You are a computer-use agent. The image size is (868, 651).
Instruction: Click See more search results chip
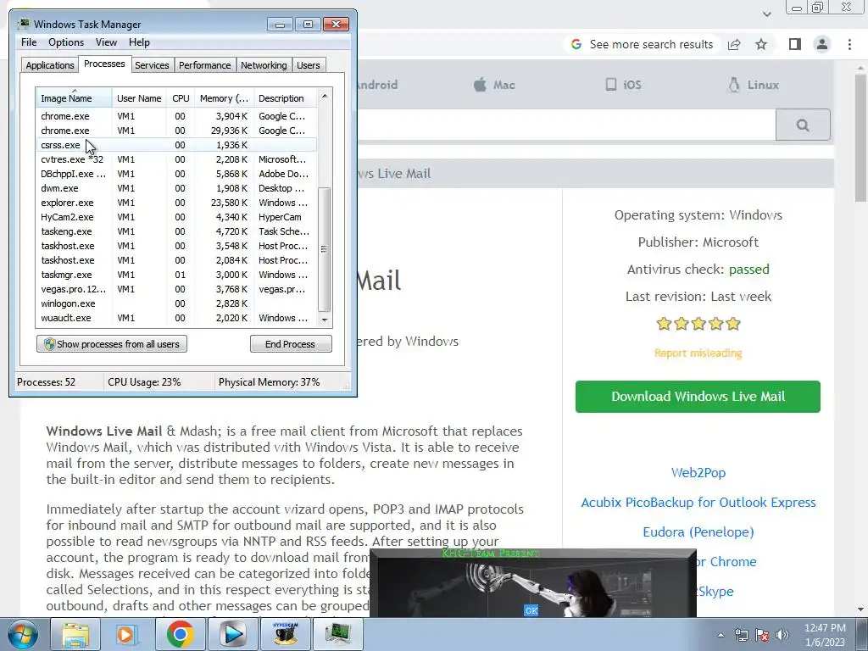point(643,44)
